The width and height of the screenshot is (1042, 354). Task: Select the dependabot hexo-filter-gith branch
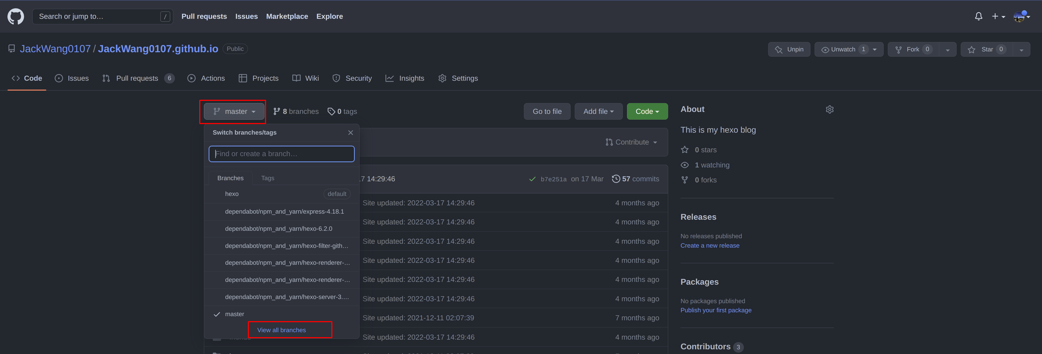(x=282, y=246)
